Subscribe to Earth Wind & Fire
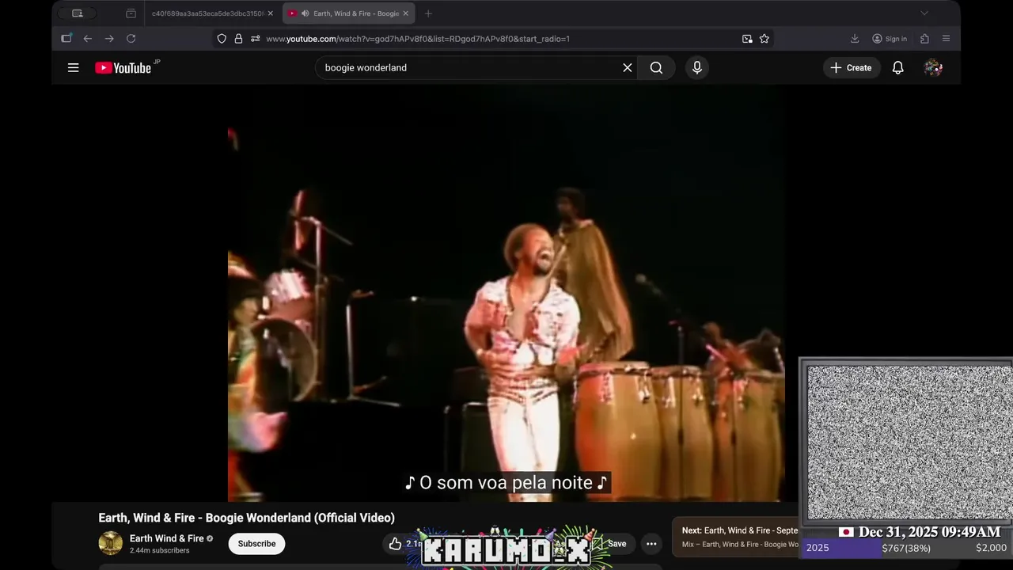 [256, 544]
